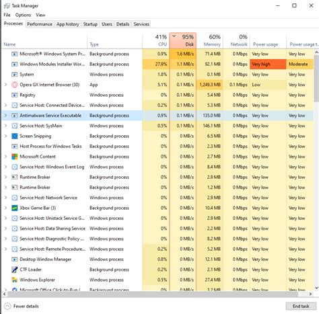
Task: Sort by Memory column header
Action: click(x=210, y=40)
